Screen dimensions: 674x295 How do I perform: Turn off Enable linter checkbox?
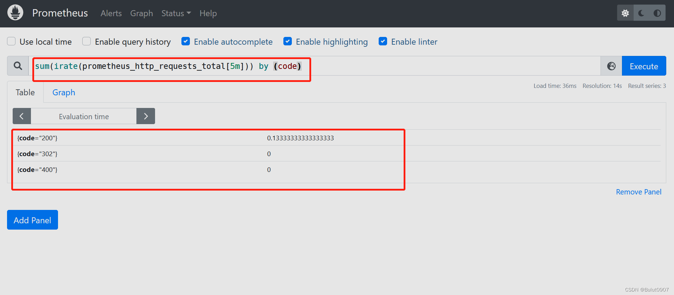(x=383, y=41)
